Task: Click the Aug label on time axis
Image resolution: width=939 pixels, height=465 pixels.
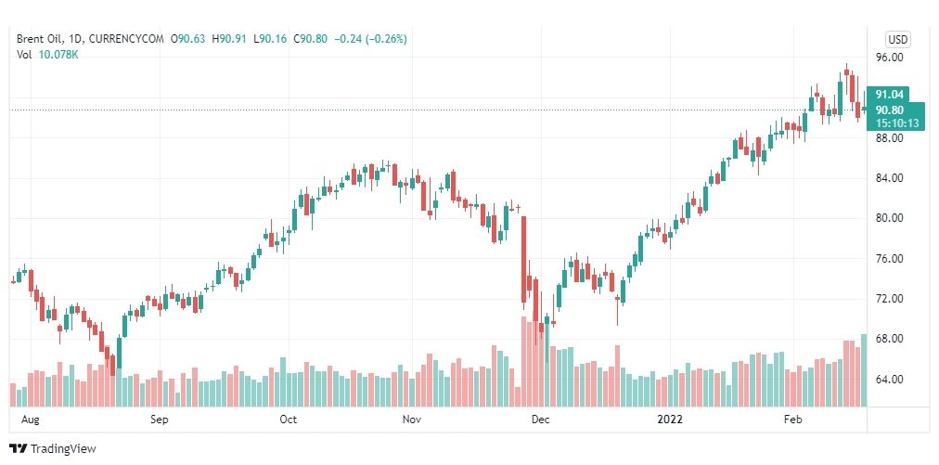Action: 30,420
